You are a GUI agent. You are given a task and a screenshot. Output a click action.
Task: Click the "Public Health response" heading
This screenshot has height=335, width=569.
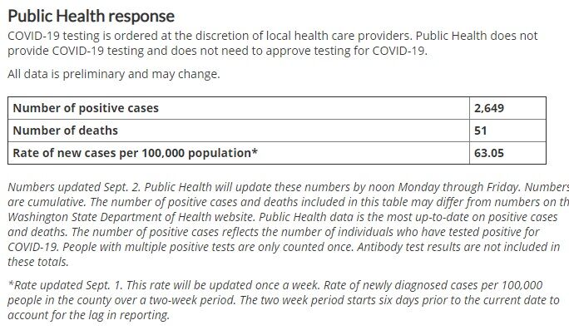pyautogui.click(x=90, y=16)
